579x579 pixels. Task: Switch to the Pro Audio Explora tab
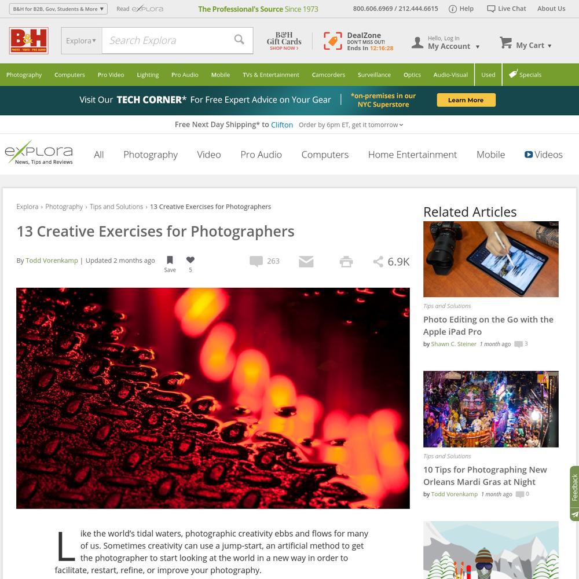tap(261, 155)
